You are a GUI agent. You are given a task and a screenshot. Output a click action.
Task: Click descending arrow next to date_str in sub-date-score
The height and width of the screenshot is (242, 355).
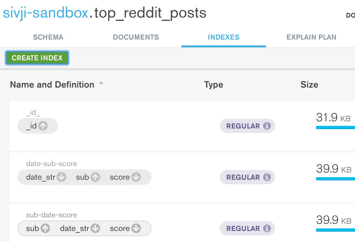pyautogui.click(x=95, y=228)
